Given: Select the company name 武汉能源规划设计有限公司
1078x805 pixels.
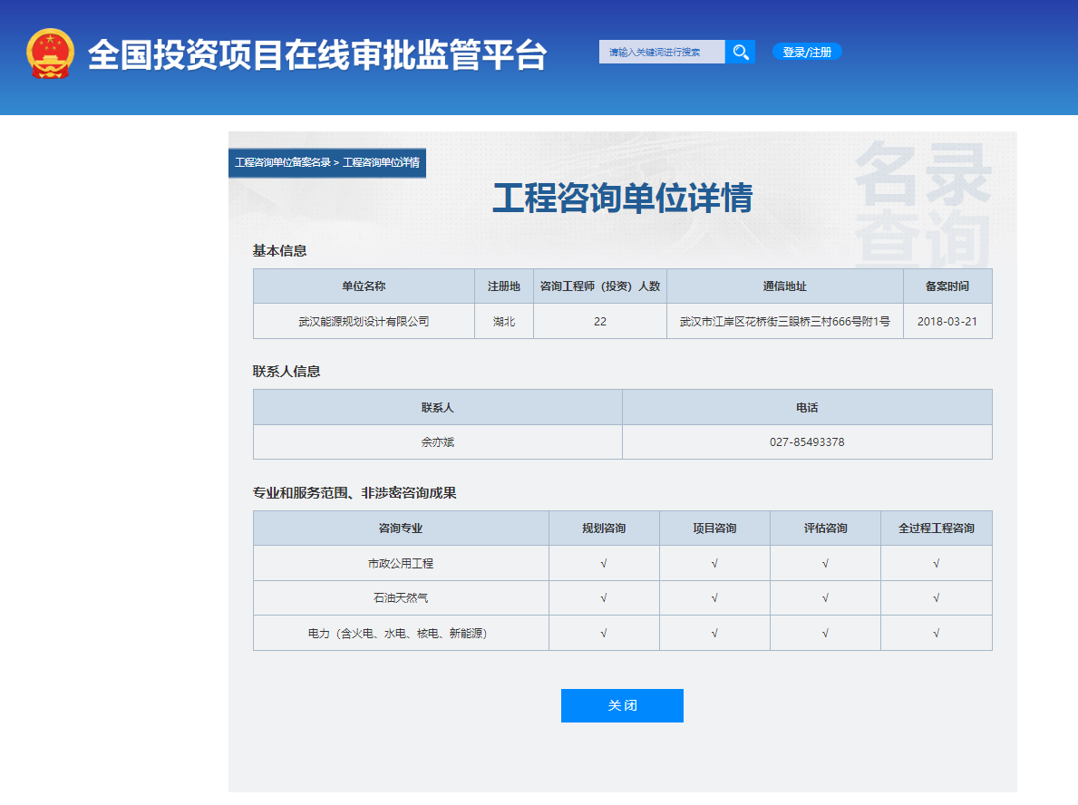Looking at the screenshot, I should click(x=364, y=321).
